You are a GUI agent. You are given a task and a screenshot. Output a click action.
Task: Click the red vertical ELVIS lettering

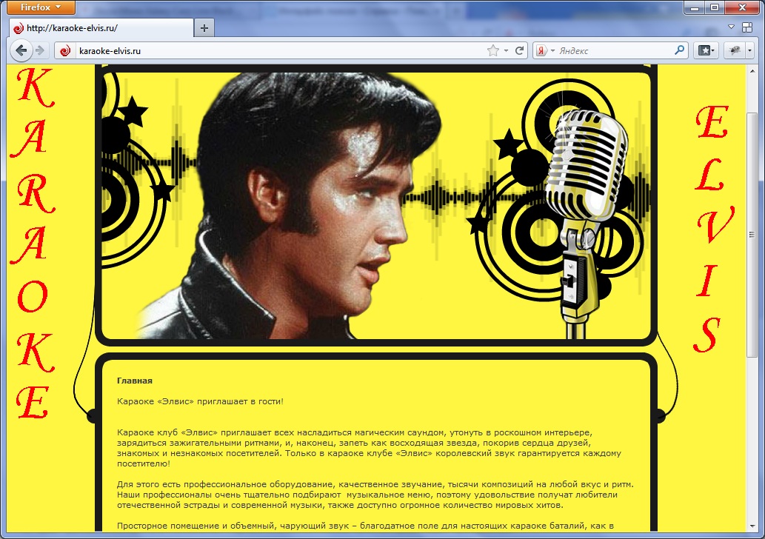[712, 230]
